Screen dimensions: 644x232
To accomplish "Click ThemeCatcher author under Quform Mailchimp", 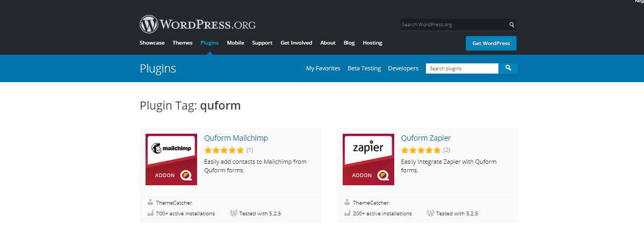I will click(173, 203).
